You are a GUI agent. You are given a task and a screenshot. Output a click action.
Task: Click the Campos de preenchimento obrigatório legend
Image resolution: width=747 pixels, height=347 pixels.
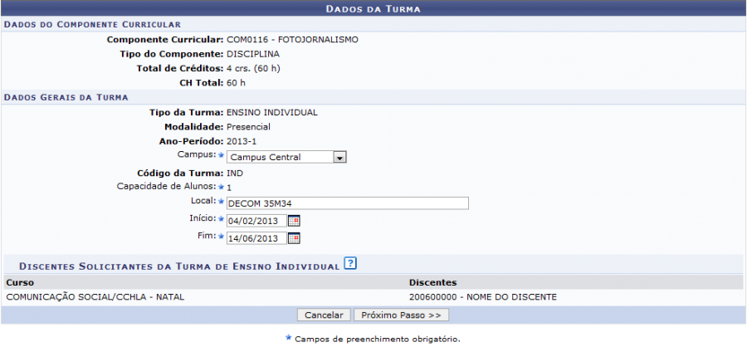pos(377,339)
